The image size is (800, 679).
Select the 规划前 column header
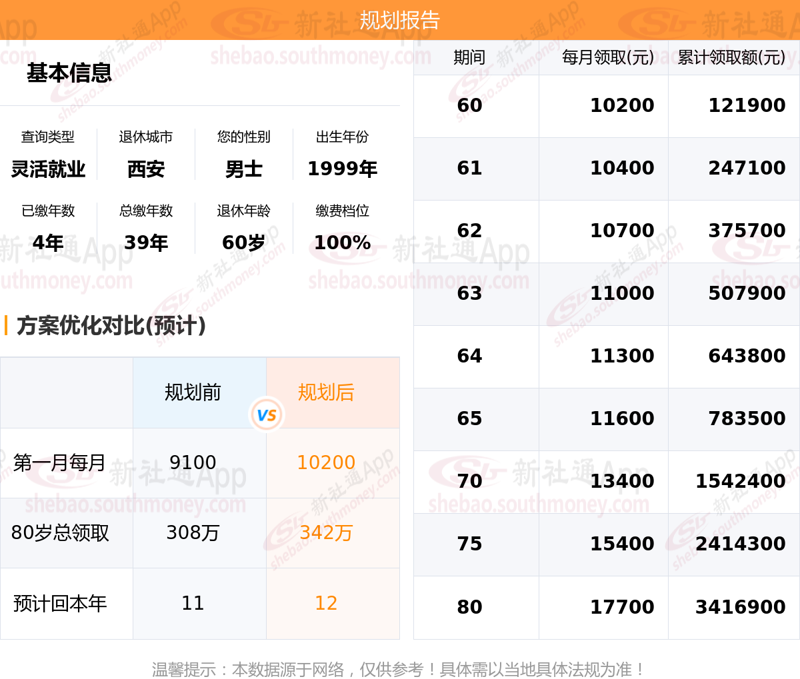[x=193, y=392]
